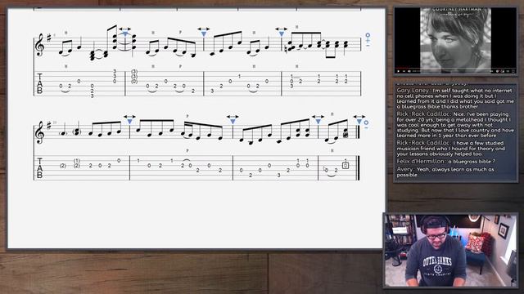Click the play button in the YouTube player
Image resolution: width=524 pixels, height=294 pixels.
click(x=399, y=71)
